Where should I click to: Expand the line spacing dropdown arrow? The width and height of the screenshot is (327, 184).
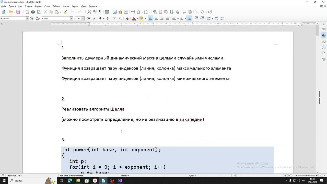tap(212, 19)
